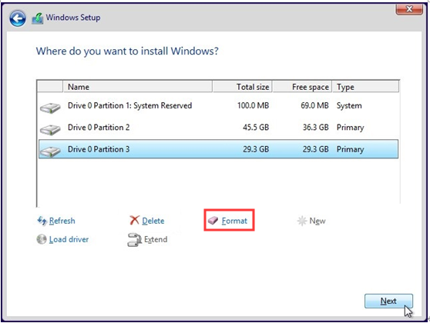Click the System type cell
This screenshot has width=430, height=323.
[x=349, y=105]
